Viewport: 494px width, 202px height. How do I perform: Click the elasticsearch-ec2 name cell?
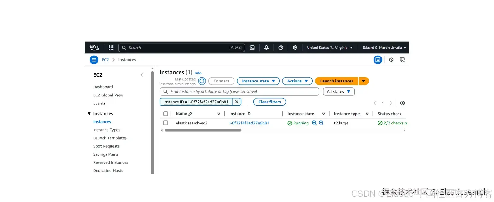click(191, 123)
